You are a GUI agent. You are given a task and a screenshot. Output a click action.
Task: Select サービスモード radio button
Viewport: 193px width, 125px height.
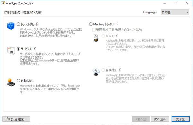[18, 49]
